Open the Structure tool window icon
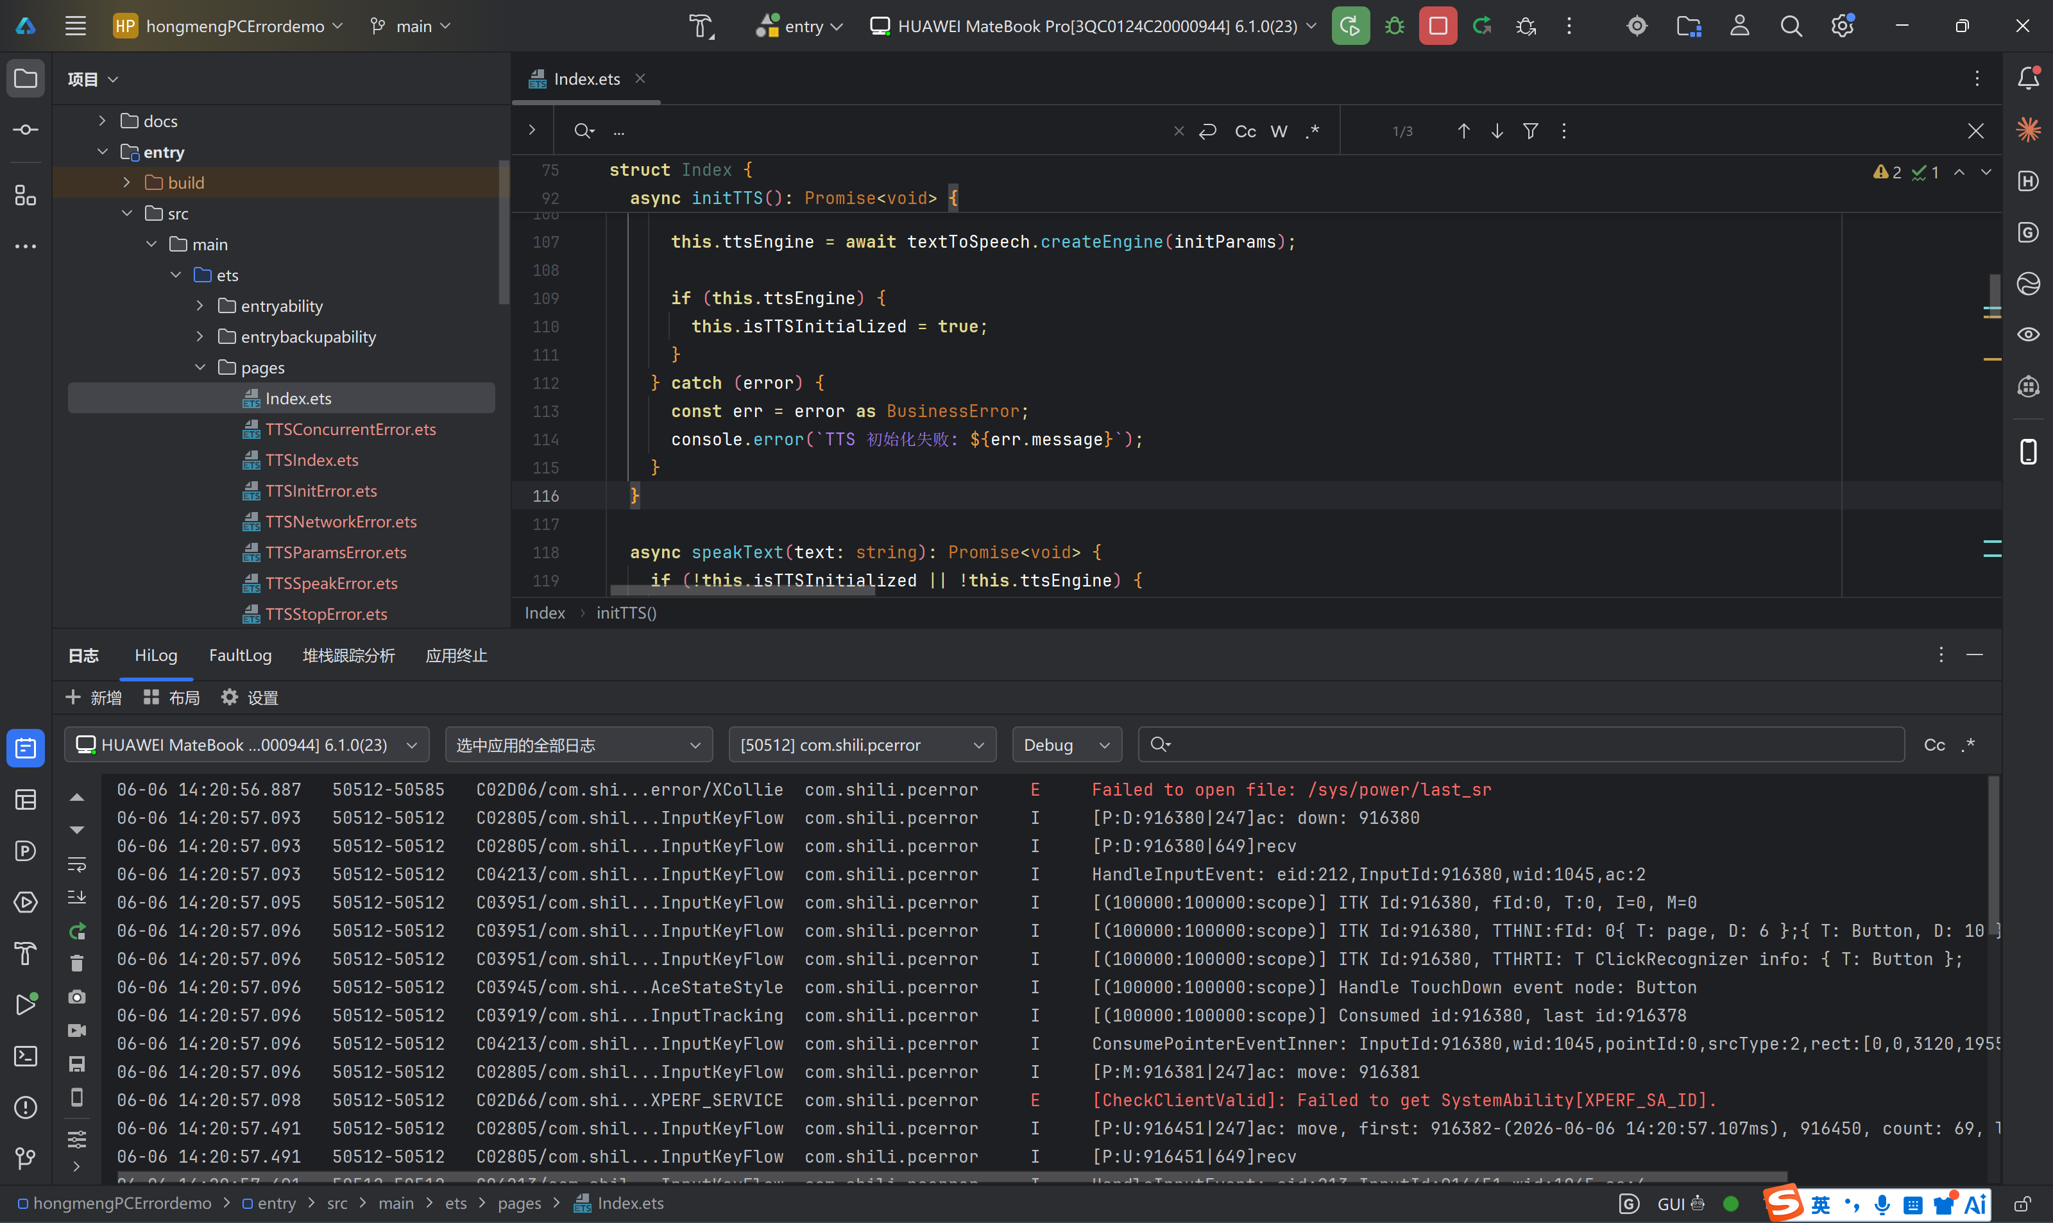2053x1223 pixels. point(26,195)
